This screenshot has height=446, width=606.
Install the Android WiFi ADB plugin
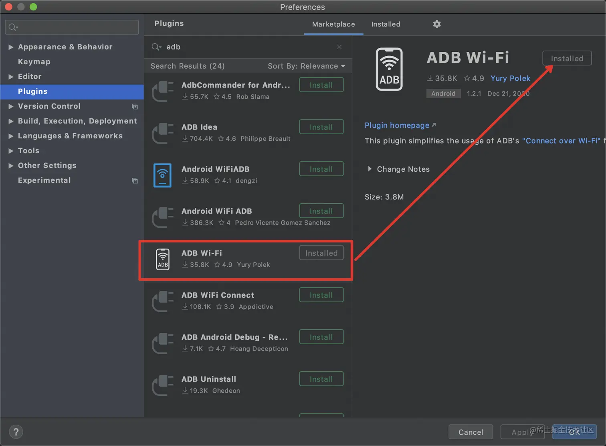click(321, 211)
